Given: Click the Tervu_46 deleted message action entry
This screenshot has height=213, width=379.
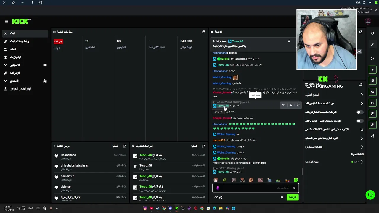Looking at the screenshot, I should (x=169, y=167).
